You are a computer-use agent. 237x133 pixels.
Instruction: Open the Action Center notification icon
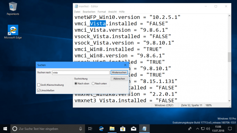(x=230, y=129)
